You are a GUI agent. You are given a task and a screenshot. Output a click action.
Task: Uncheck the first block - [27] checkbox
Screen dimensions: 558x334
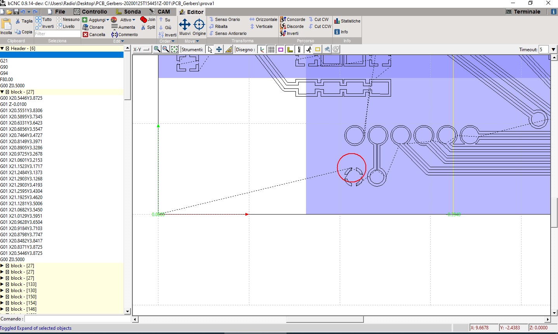7,92
